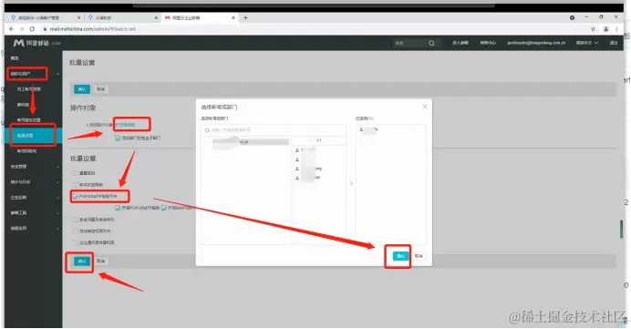The image size is (631, 329).
Task: Click the top blue 确认 button
Action: (x=82, y=89)
